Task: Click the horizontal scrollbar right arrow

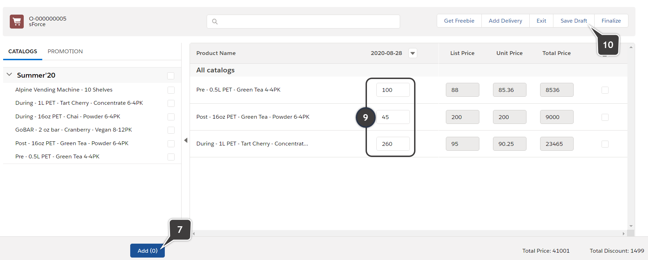Action: [624, 234]
